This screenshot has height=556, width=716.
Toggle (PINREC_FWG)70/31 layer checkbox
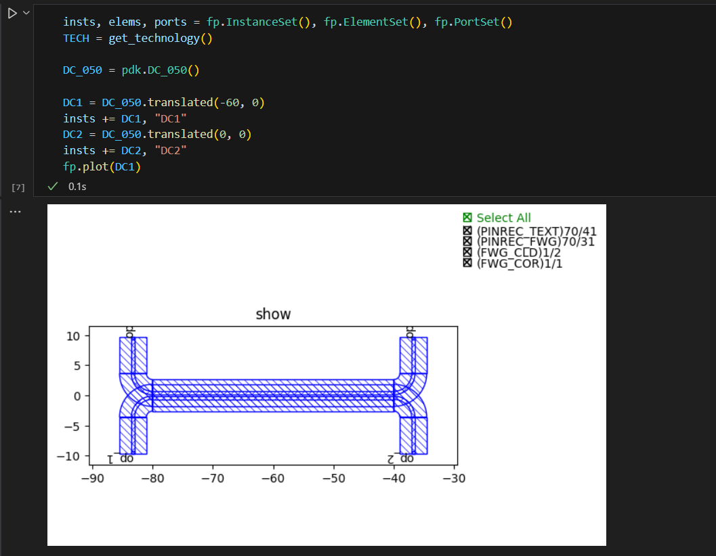pos(467,241)
